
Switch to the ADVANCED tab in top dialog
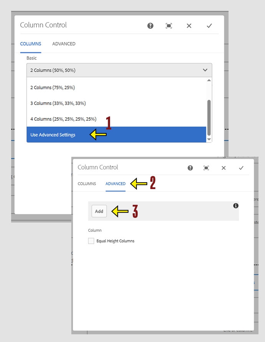(x=64, y=44)
